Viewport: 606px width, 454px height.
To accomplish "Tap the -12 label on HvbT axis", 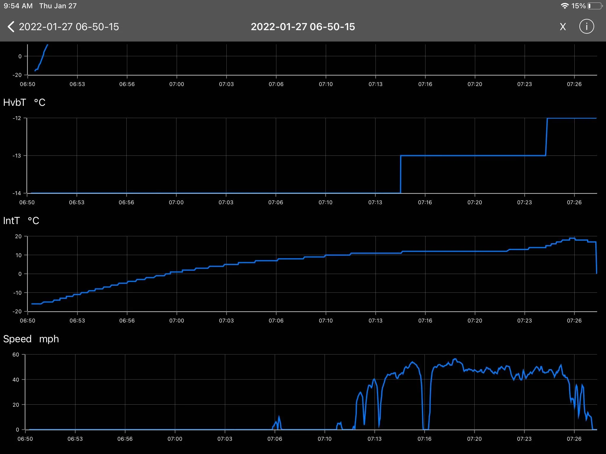I will click(x=17, y=118).
